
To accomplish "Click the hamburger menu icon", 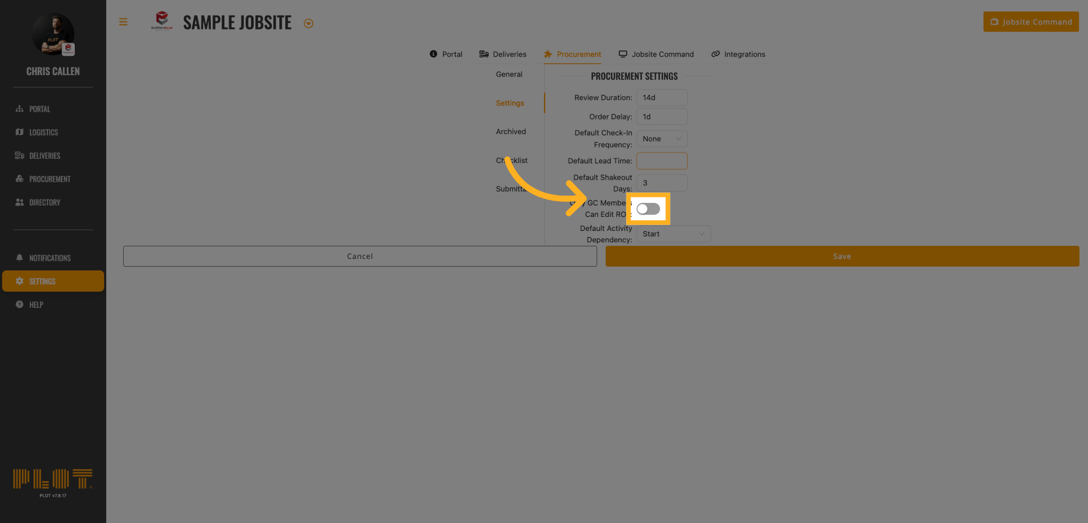I will point(123,22).
